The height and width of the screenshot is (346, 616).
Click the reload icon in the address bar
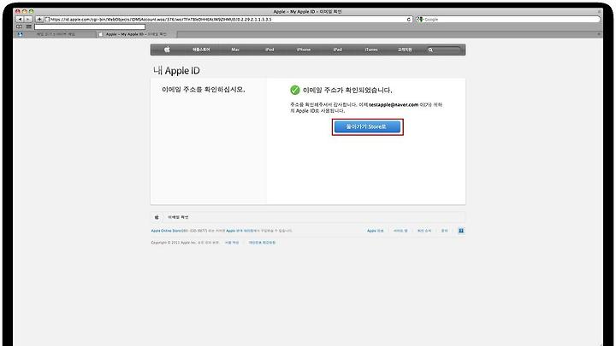click(409, 19)
